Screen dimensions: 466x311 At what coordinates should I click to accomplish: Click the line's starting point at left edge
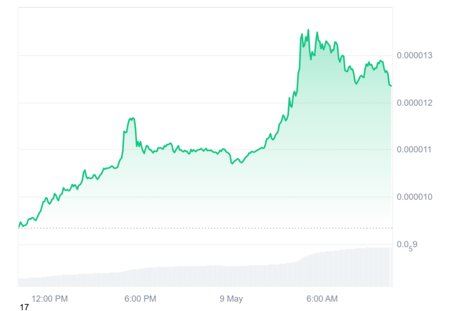pyautogui.click(x=19, y=228)
